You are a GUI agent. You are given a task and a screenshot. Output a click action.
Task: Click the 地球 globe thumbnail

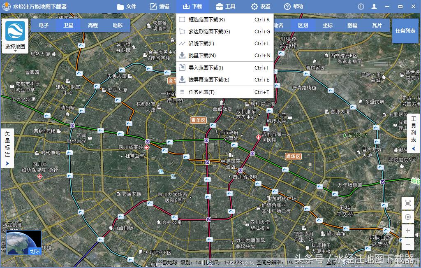tap(24, 242)
